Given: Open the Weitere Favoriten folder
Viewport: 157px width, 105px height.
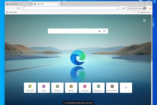Looking at the screenshot, I should tap(144, 12).
